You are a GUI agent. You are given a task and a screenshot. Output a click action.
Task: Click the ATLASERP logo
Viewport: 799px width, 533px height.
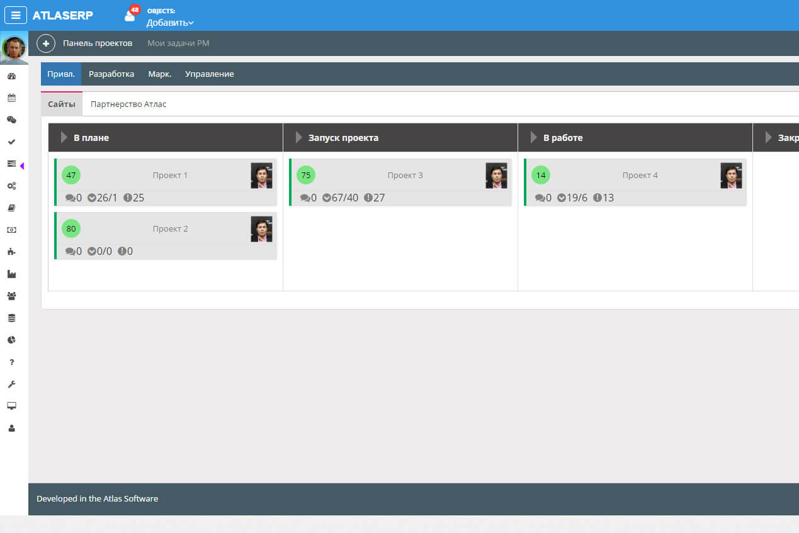[x=62, y=15]
